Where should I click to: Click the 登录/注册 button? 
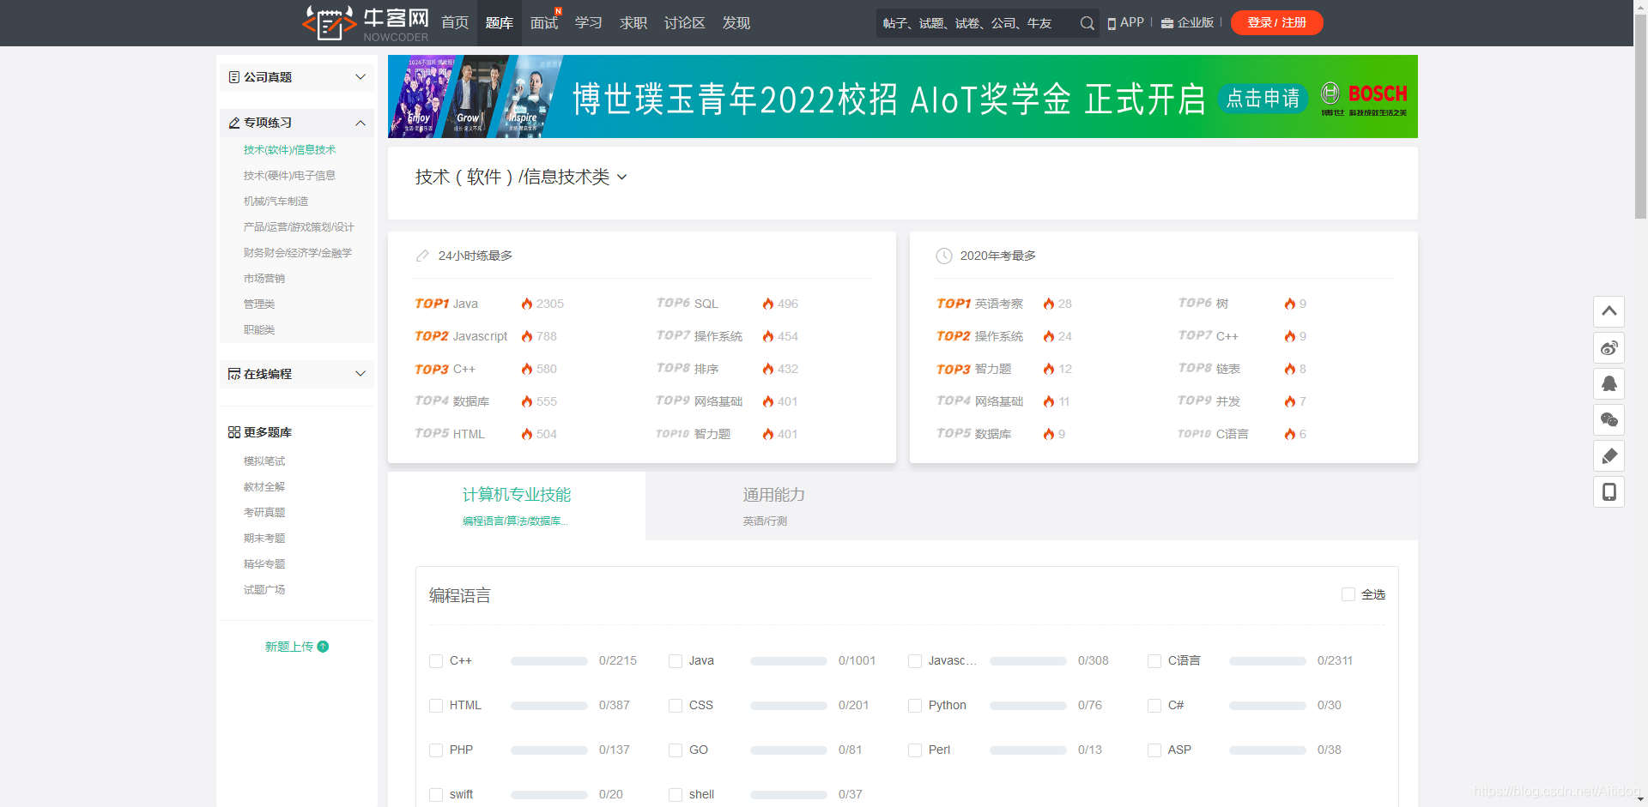pos(1277,23)
